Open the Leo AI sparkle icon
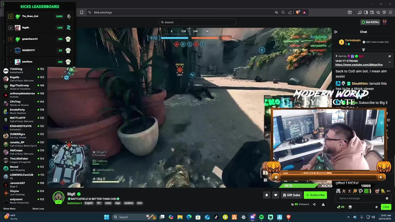 [x=378, y=12]
